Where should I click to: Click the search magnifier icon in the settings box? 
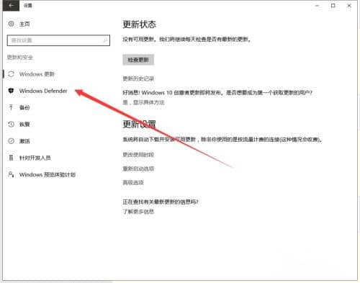105,40
